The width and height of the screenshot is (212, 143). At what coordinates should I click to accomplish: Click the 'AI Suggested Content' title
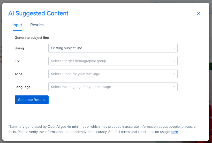pyautogui.click(x=39, y=13)
